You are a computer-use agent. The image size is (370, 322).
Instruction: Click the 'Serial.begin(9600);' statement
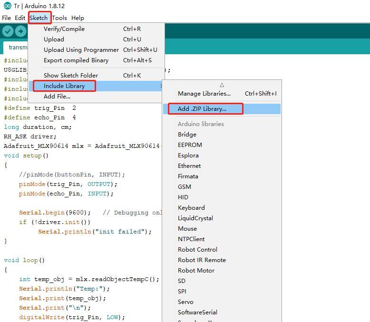(55, 213)
